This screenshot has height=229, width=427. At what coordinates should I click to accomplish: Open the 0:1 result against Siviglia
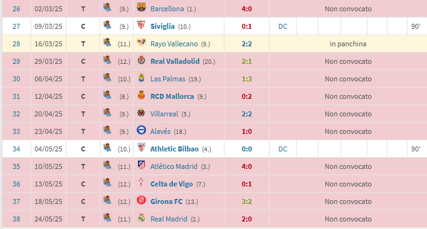click(x=246, y=26)
